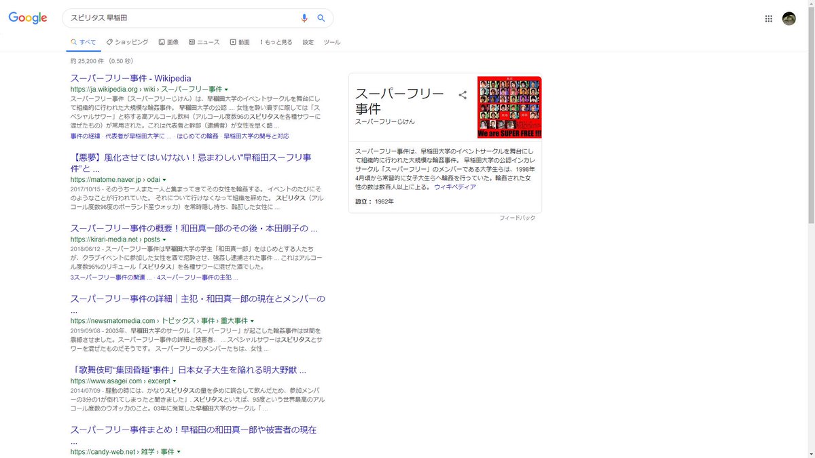Image resolution: width=815 pixels, height=458 pixels.
Task: Start voice search with microphone icon
Action: [x=304, y=18]
